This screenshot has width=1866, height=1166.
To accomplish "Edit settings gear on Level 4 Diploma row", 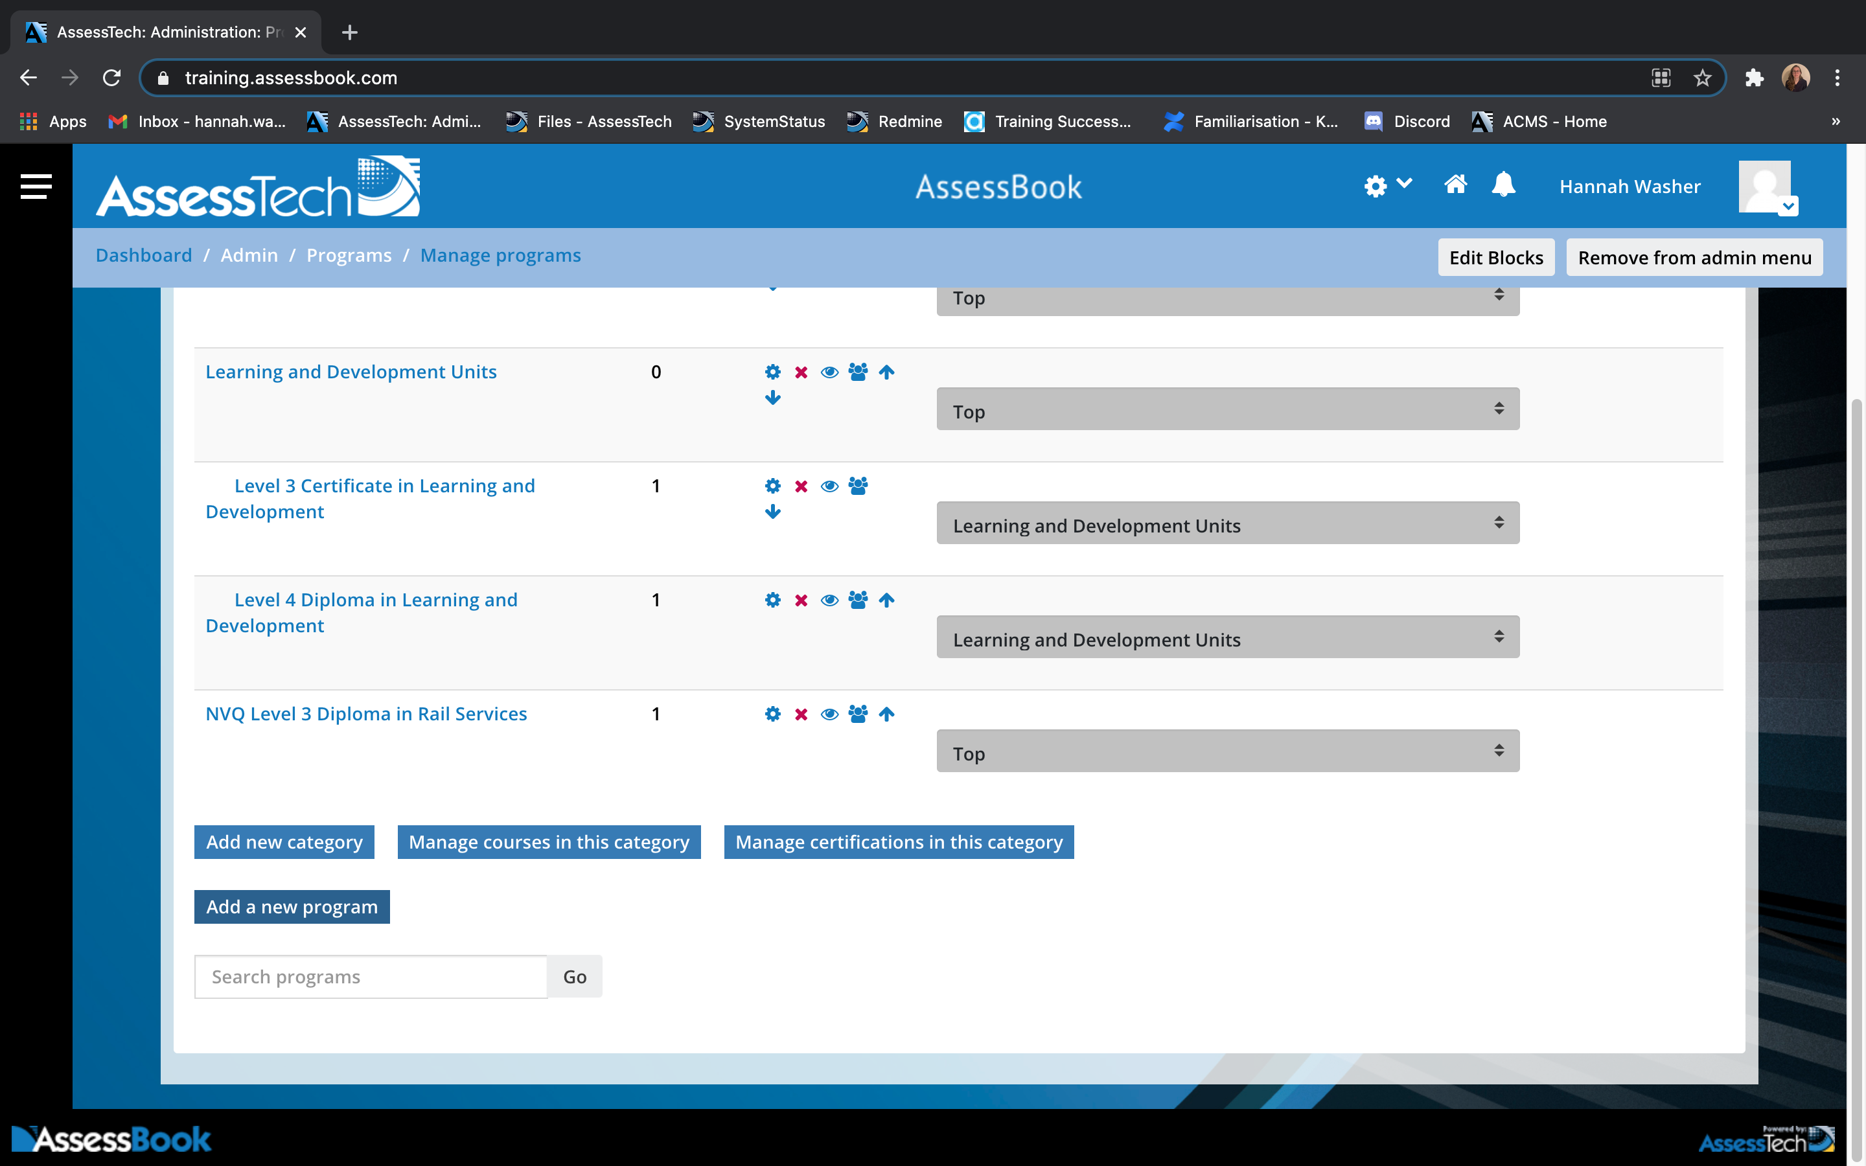I will coord(772,600).
